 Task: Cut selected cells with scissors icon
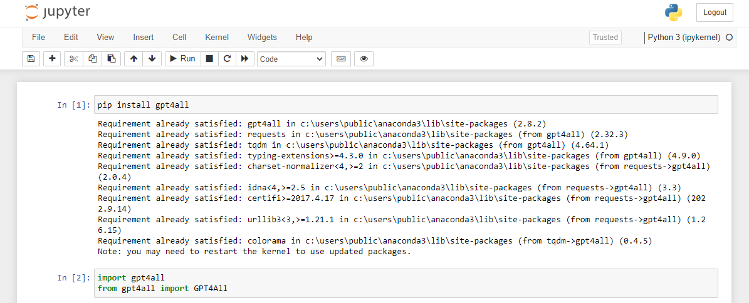tap(73, 59)
